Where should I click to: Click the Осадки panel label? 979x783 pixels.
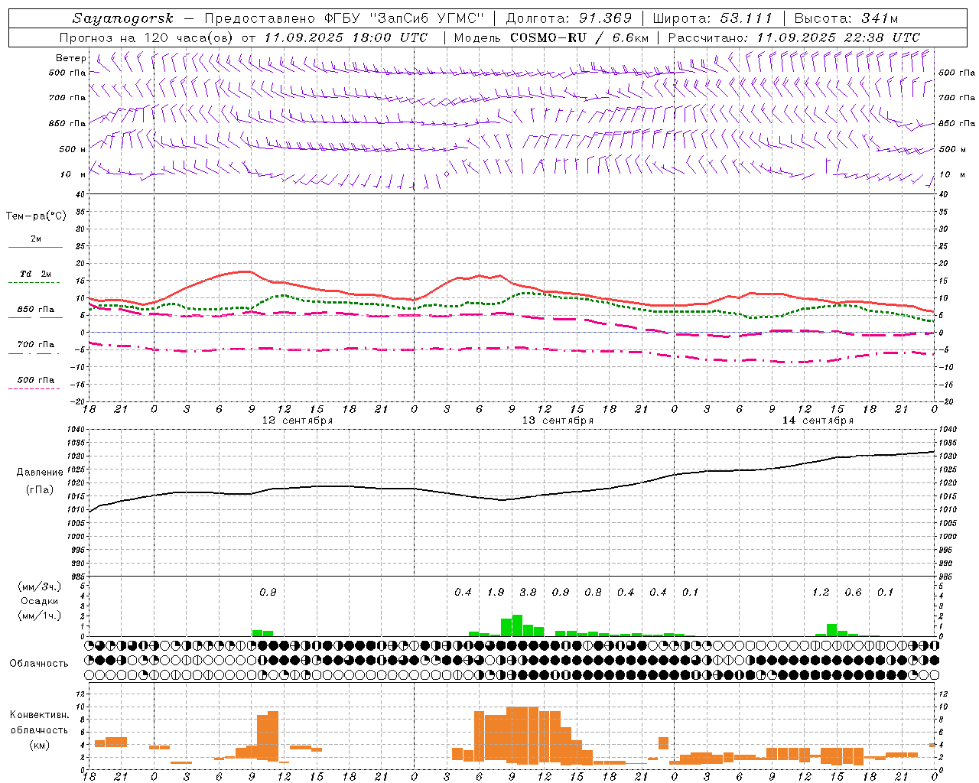click(40, 601)
